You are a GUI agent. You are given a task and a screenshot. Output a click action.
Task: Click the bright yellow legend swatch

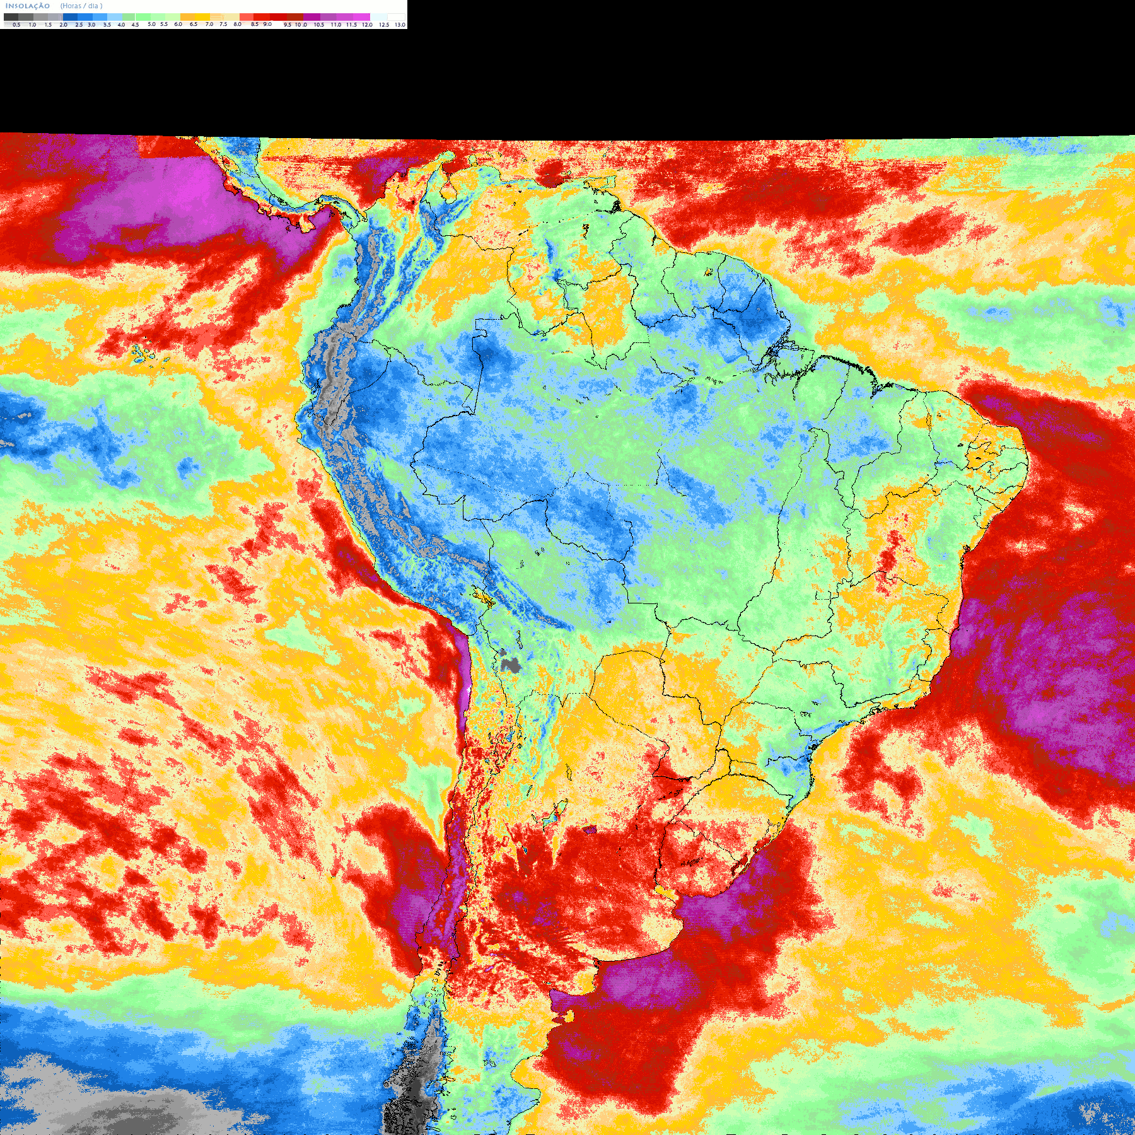click(x=202, y=17)
